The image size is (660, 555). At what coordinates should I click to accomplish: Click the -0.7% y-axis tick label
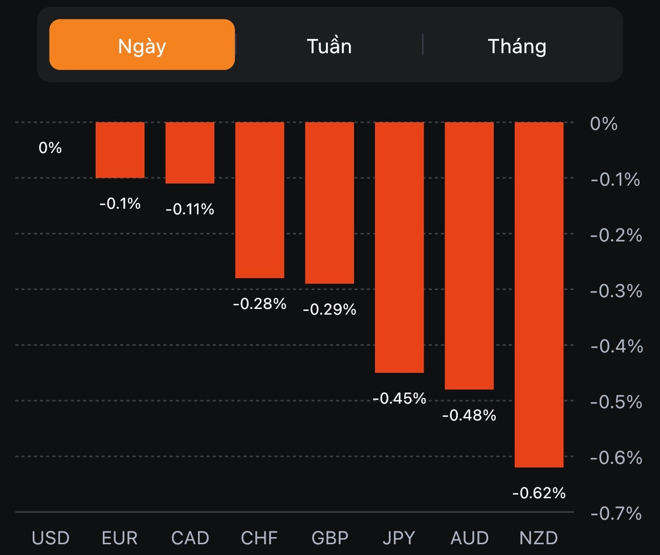point(616,513)
